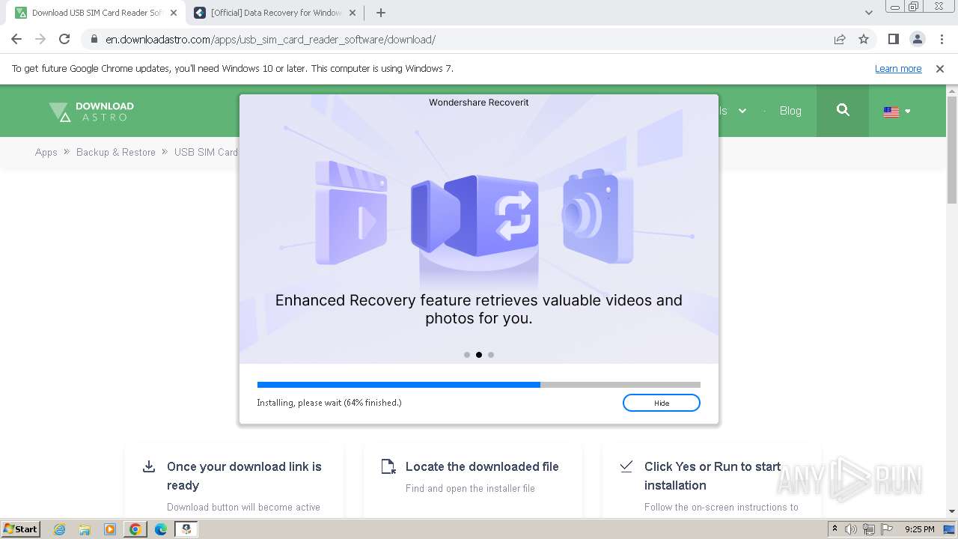
Task: Click the download arrow icon beside 'Once your download link is ready'
Action: pyautogui.click(x=149, y=466)
